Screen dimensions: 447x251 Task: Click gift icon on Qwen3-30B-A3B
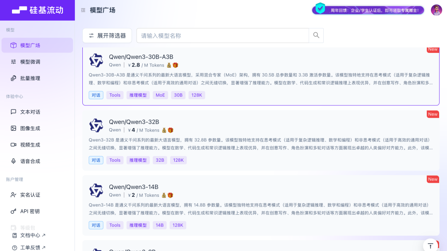pos(175,65)
